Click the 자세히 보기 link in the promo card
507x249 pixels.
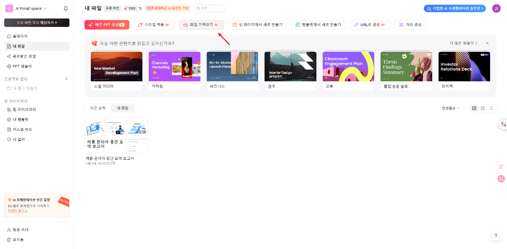click(17, 211)
